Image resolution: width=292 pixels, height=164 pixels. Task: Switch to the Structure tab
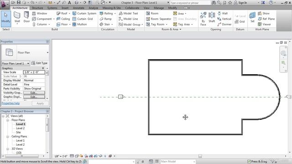point(37,8)
